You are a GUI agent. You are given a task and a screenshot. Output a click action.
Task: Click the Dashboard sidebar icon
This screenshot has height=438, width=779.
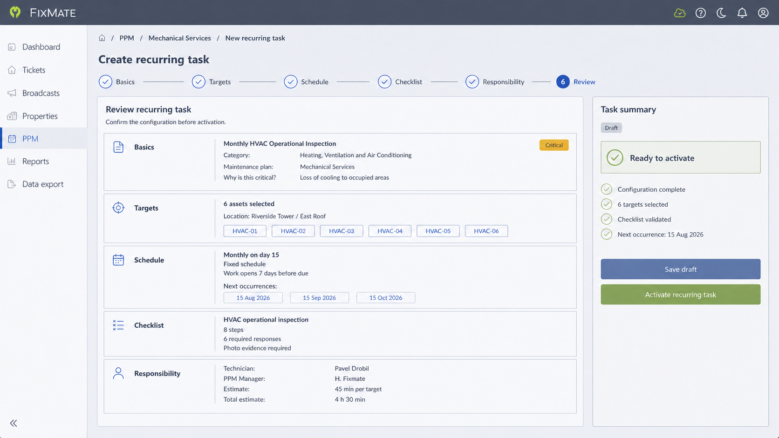pos(12,47)
